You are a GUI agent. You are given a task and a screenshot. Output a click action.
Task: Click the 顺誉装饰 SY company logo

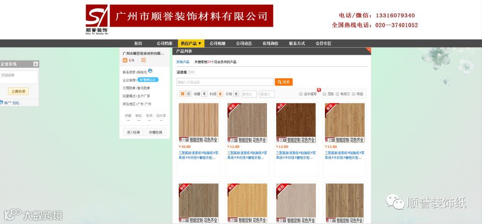click(x=96, y=19)
